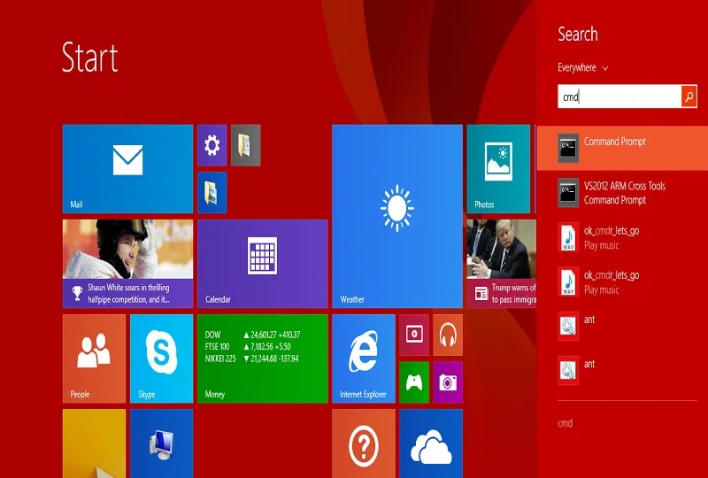Screen dimensions: 708x478
Task: Click the first WAV file icon
Action: click(x=568, y=236)
